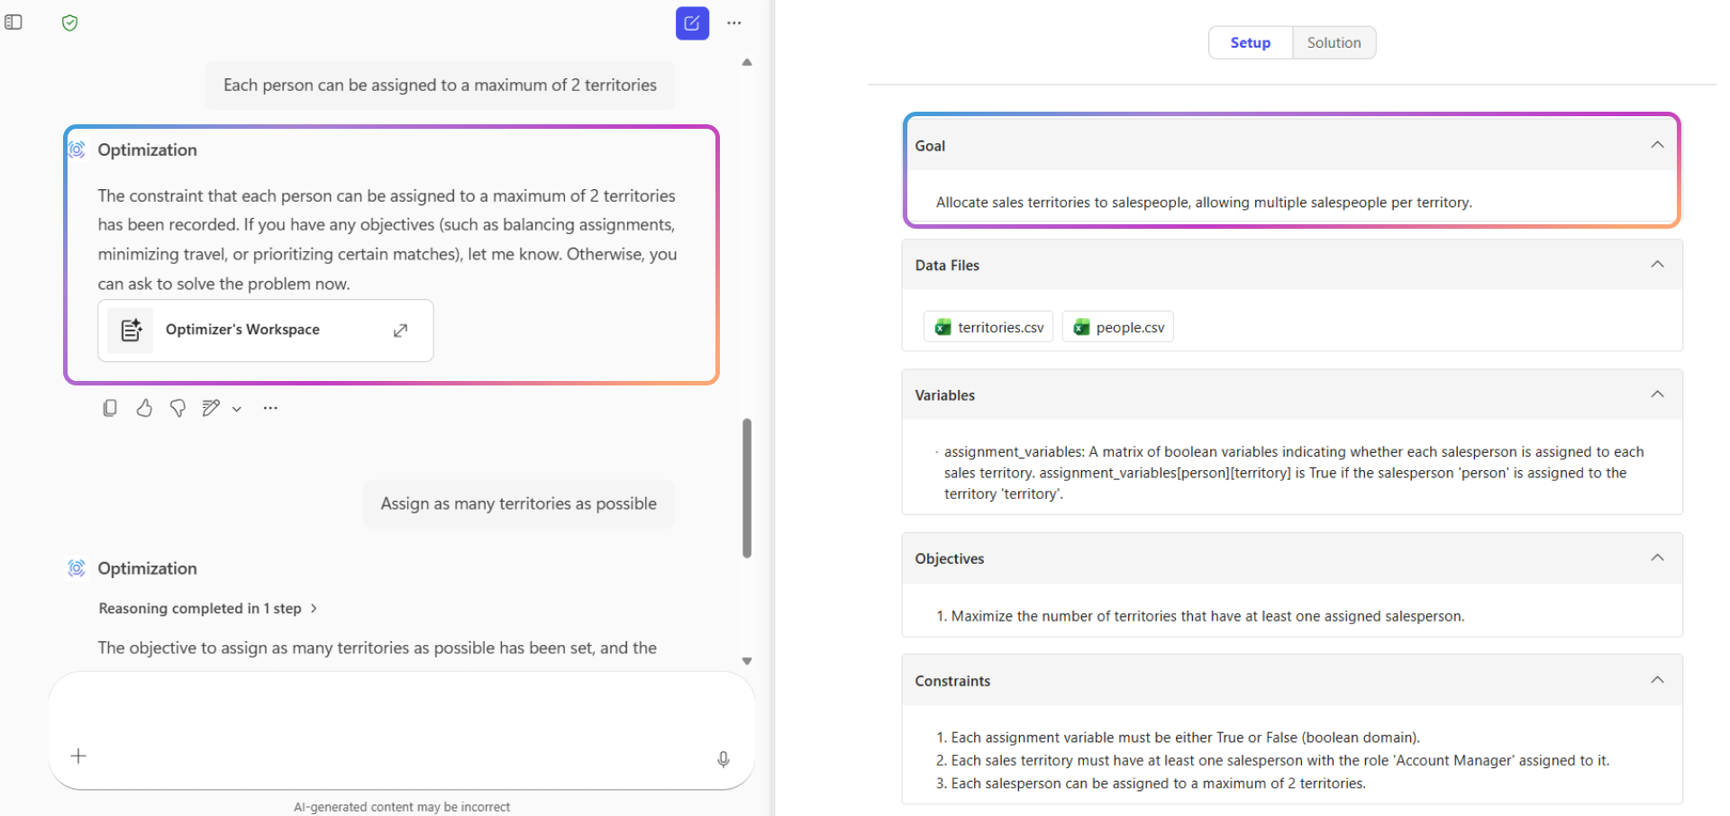Copy the Optimization response
1730x816 pixels.
[110, 408]
